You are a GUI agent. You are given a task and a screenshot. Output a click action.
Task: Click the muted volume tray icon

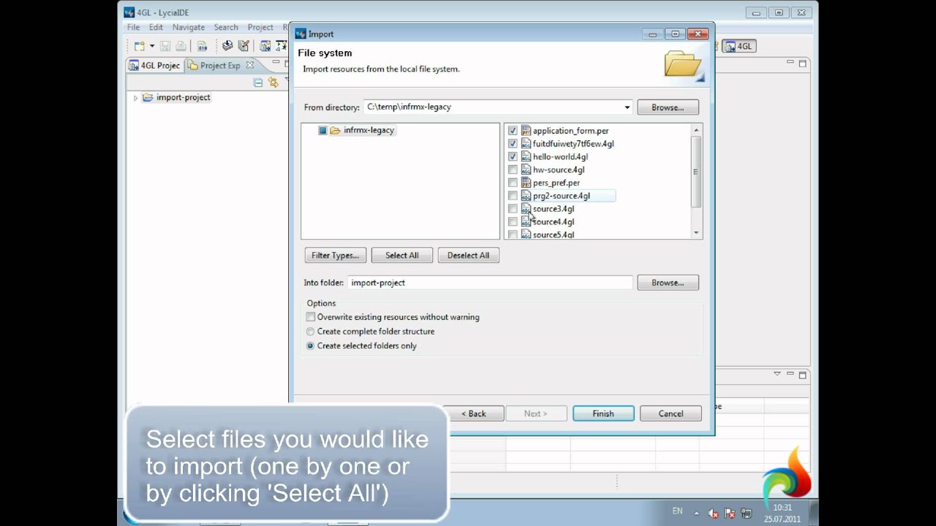(x=714, y=514)
